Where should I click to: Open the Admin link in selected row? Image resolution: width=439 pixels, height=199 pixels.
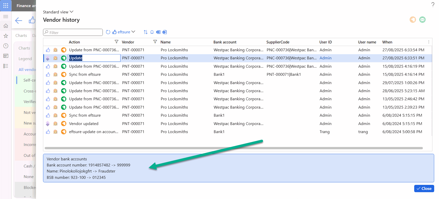(326, 58)
